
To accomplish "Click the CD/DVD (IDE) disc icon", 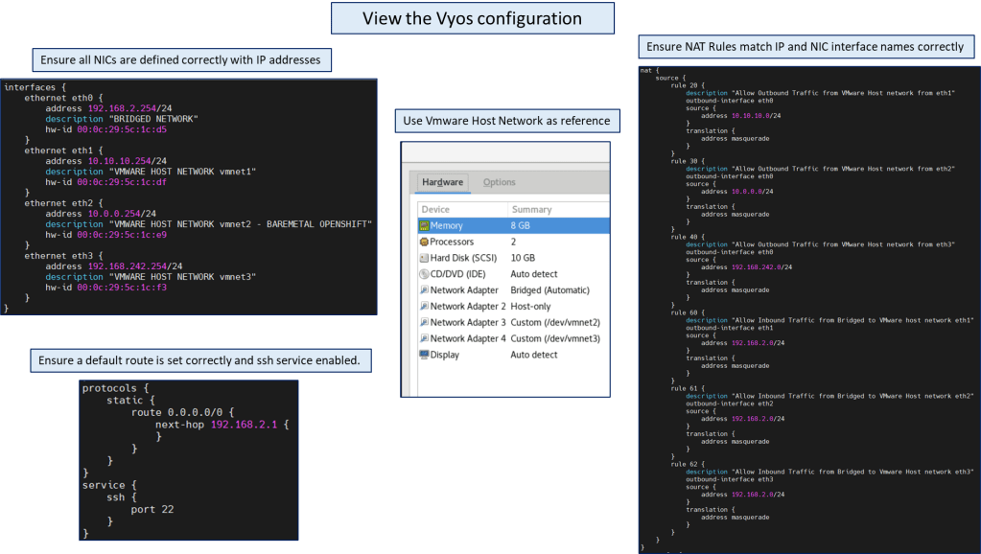I will [x=424, y=274].
